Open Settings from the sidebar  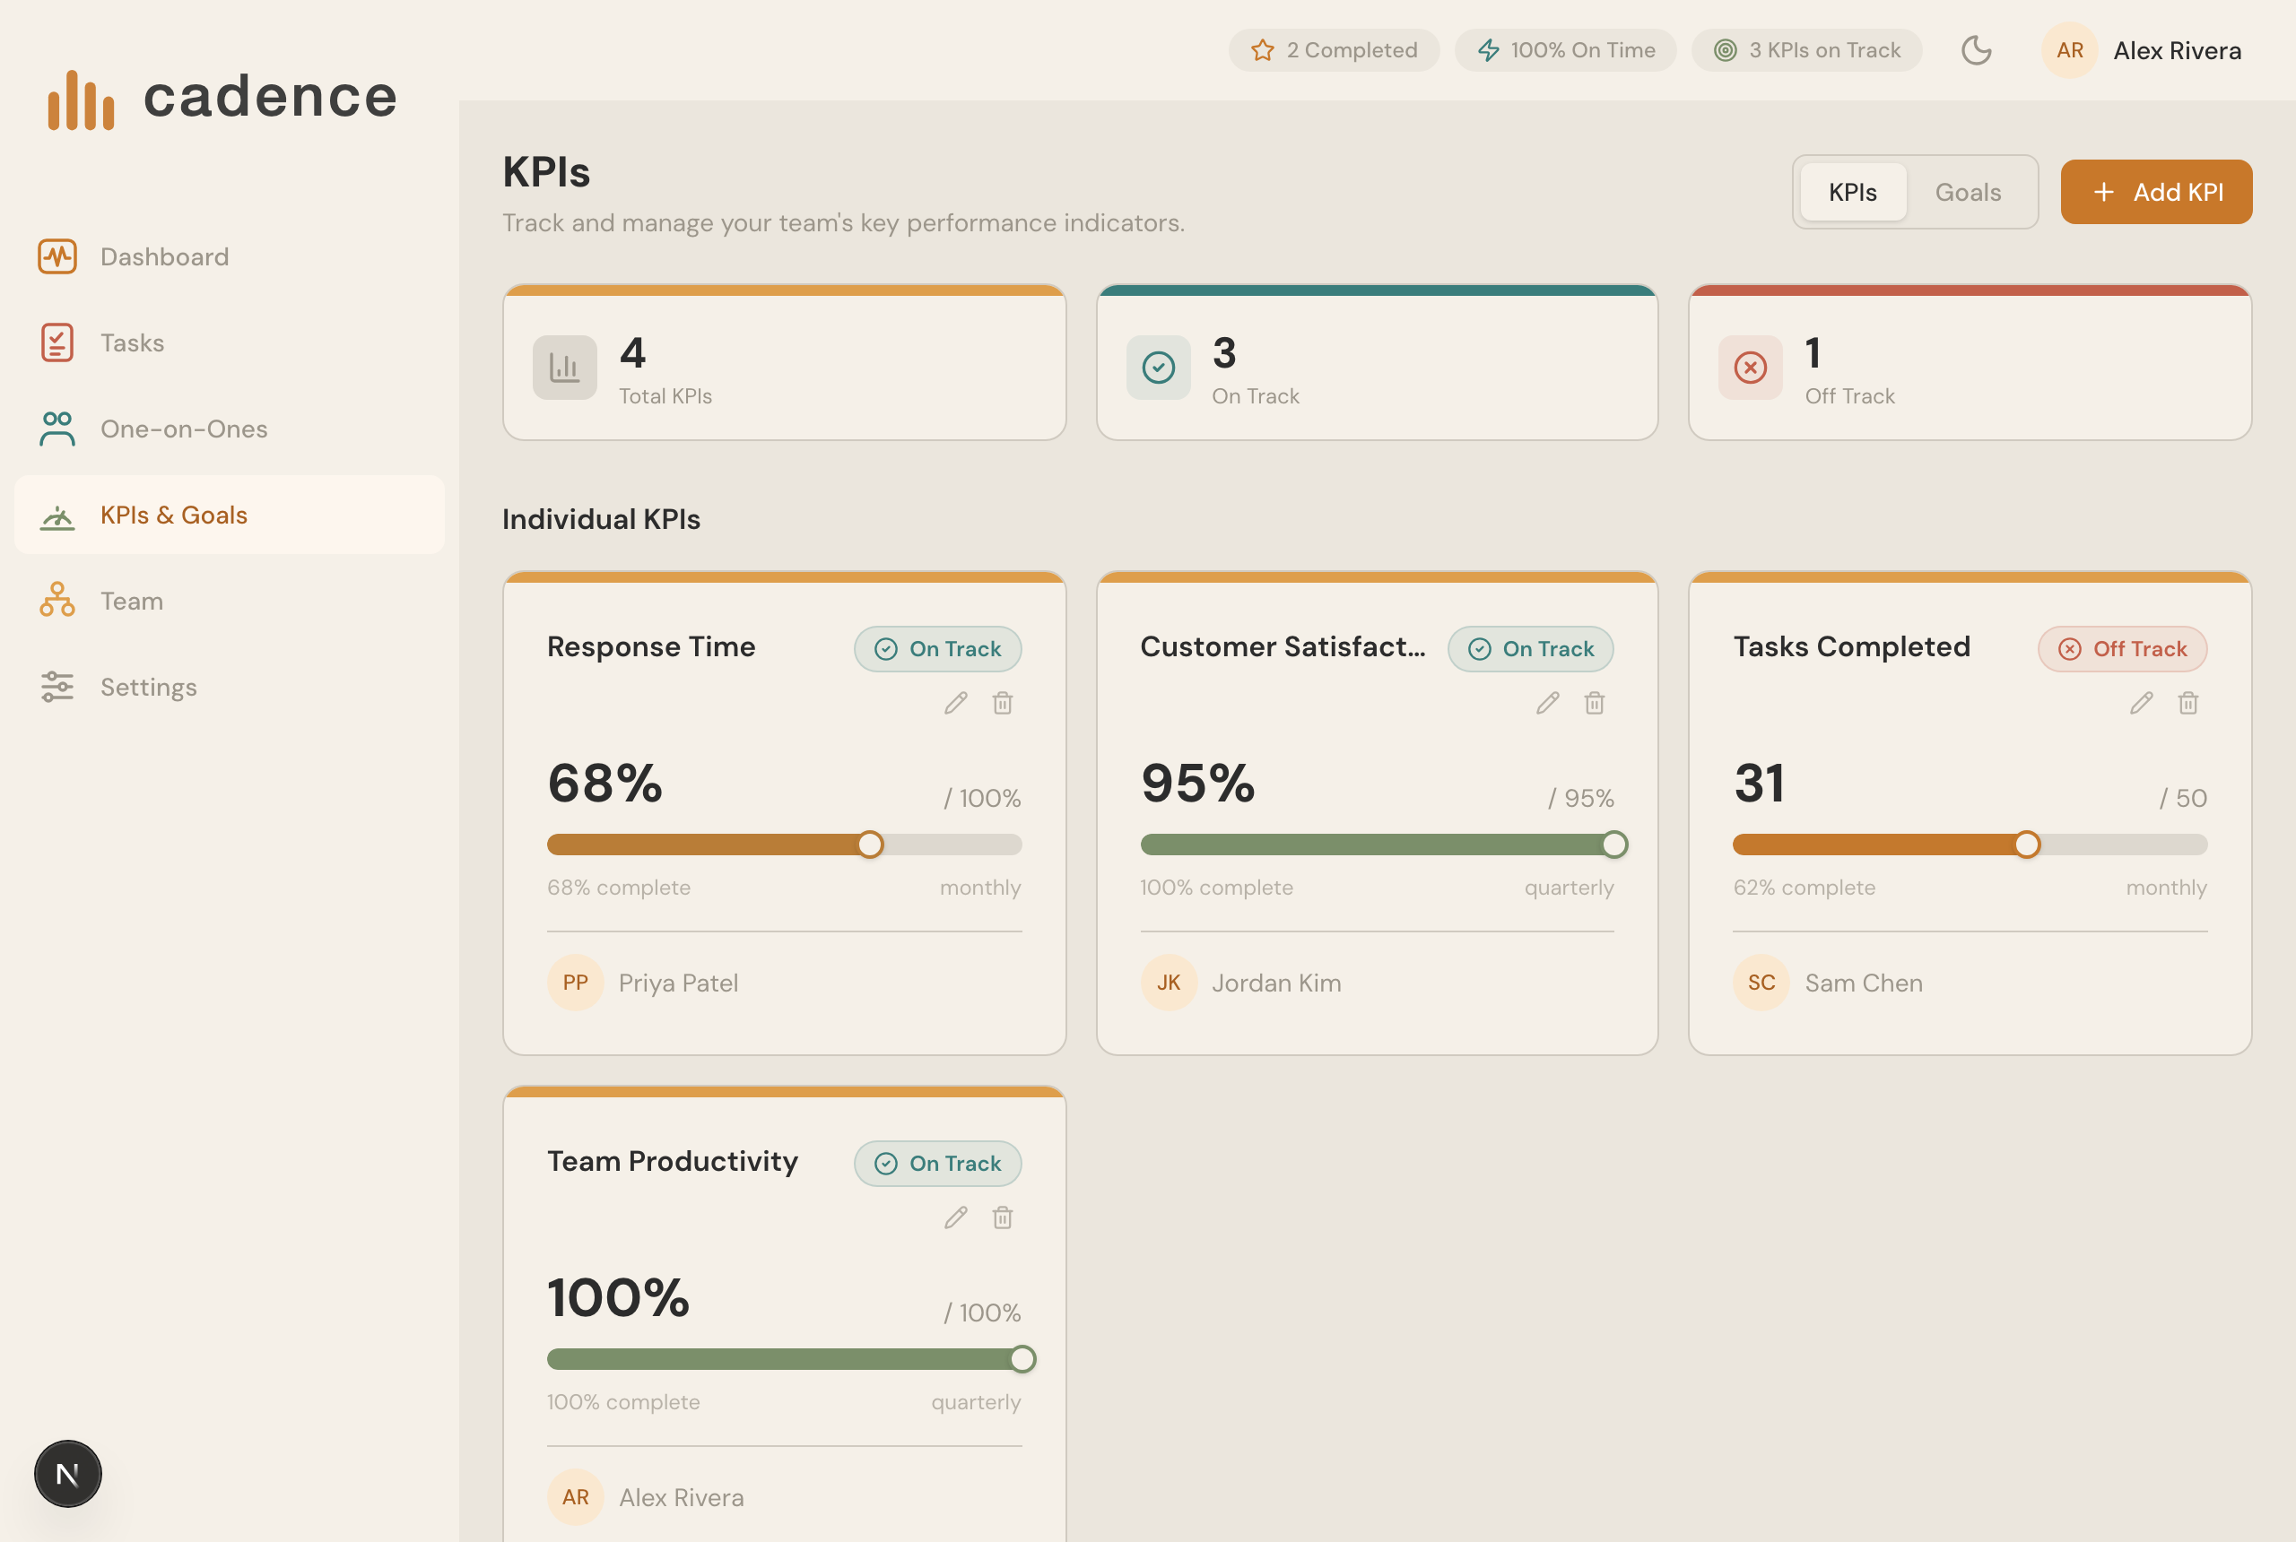pyautogui.click(x=148, y=687)
